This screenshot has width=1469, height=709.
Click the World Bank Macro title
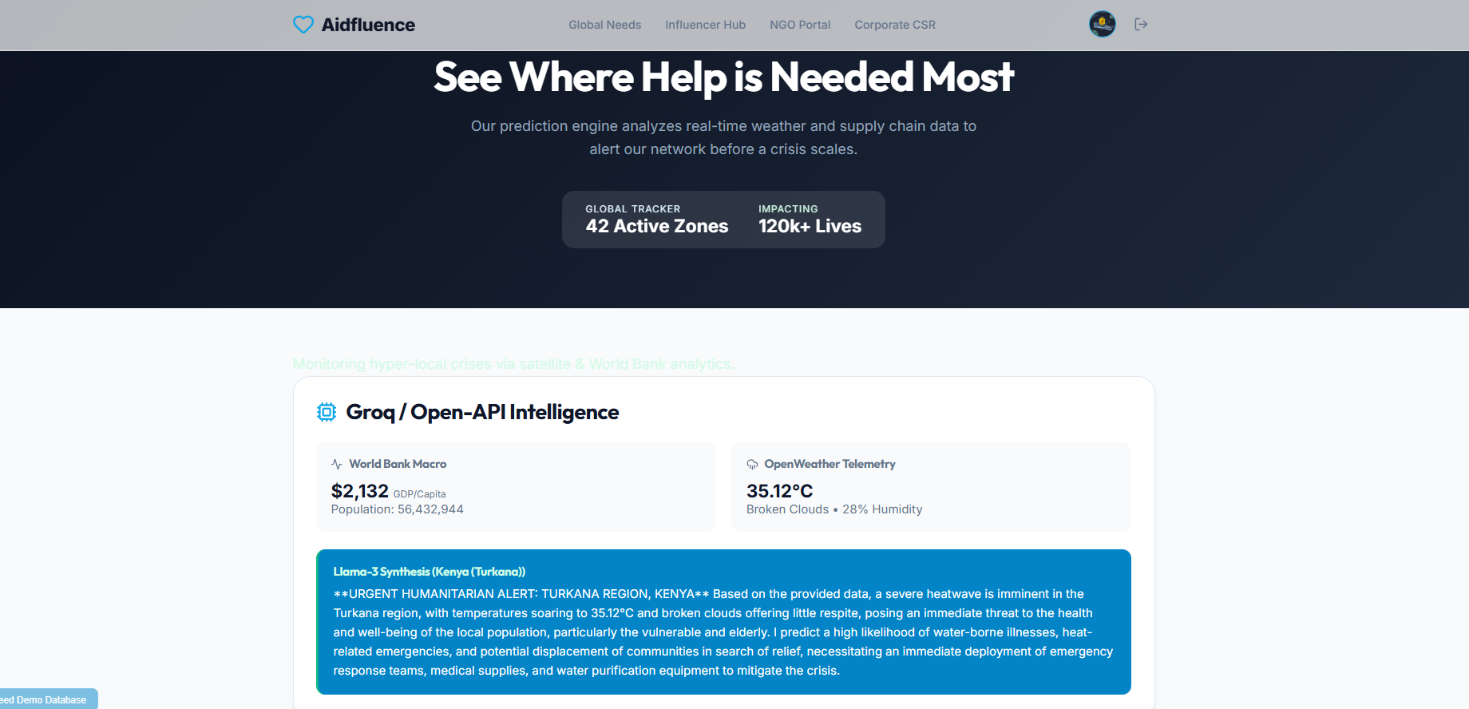pyautogui.click(x=398, y=464)
